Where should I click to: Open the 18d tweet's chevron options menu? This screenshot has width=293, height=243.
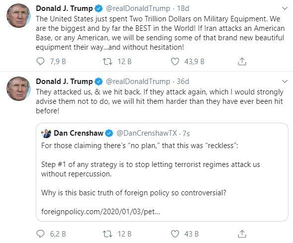tap(285, 8)
